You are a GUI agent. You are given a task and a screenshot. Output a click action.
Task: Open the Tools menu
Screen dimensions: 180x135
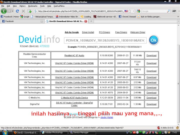(42, 6)
